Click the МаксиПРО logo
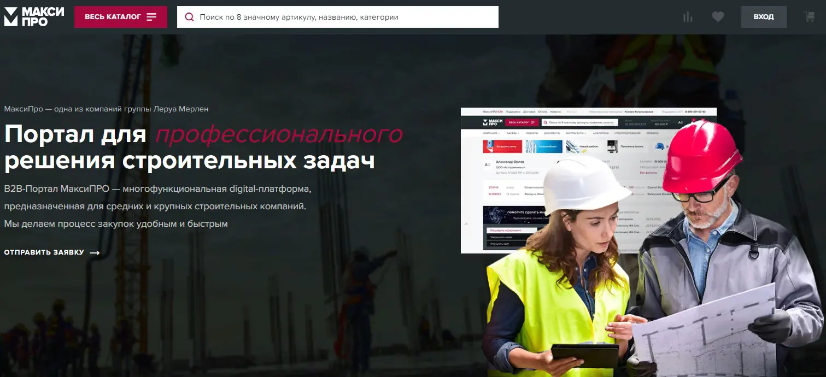Viewport: 826px width, 377px height. coord(34,17)
